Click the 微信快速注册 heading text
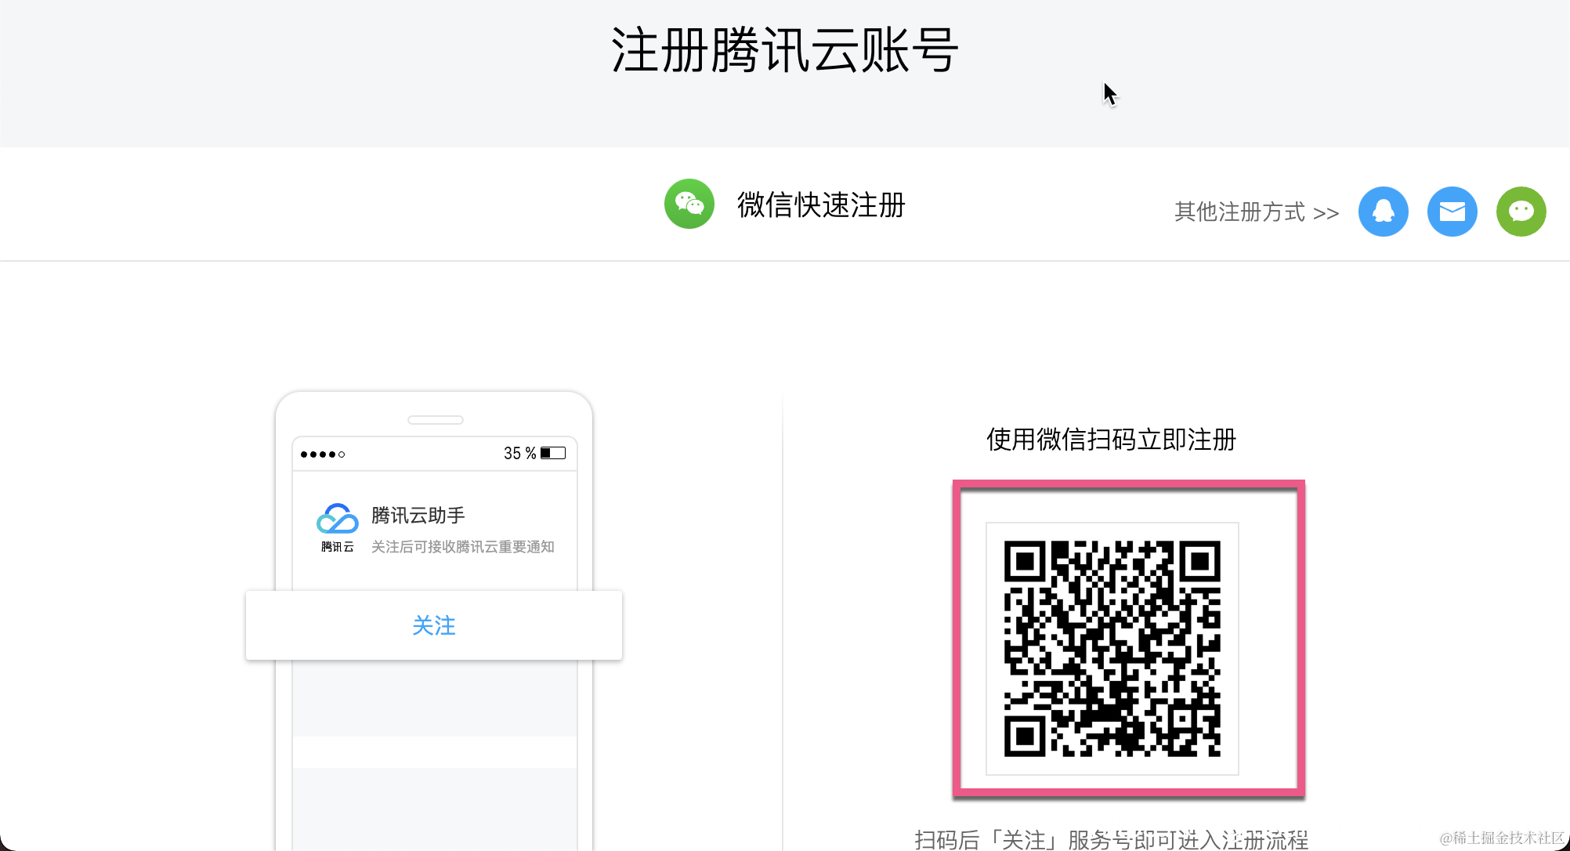The height and width of the screenshot is (851, 1570). click(821, 205)
